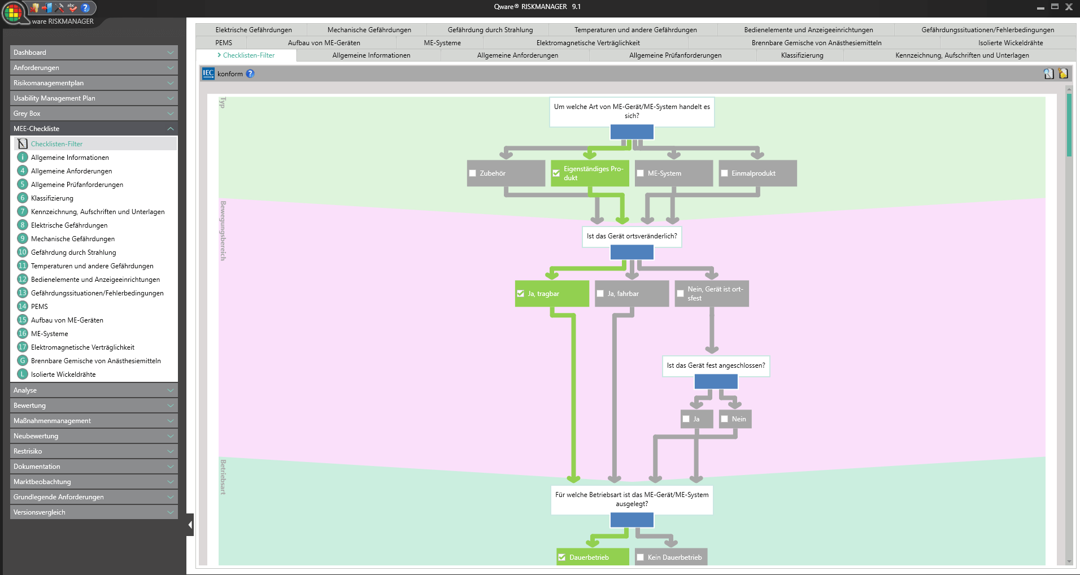Check the Einmalprodukt checkbox

point(724,173)
